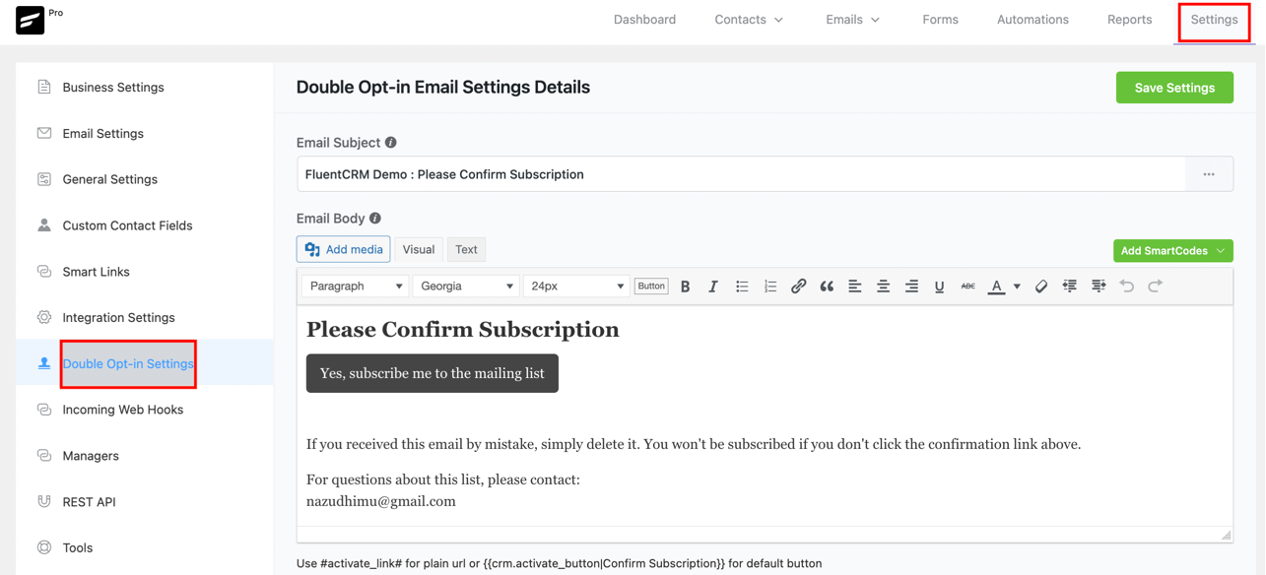The width and height of the screenshot is (1266, 575).
Task: Click the text color A icon
Action: pos(997,287)
